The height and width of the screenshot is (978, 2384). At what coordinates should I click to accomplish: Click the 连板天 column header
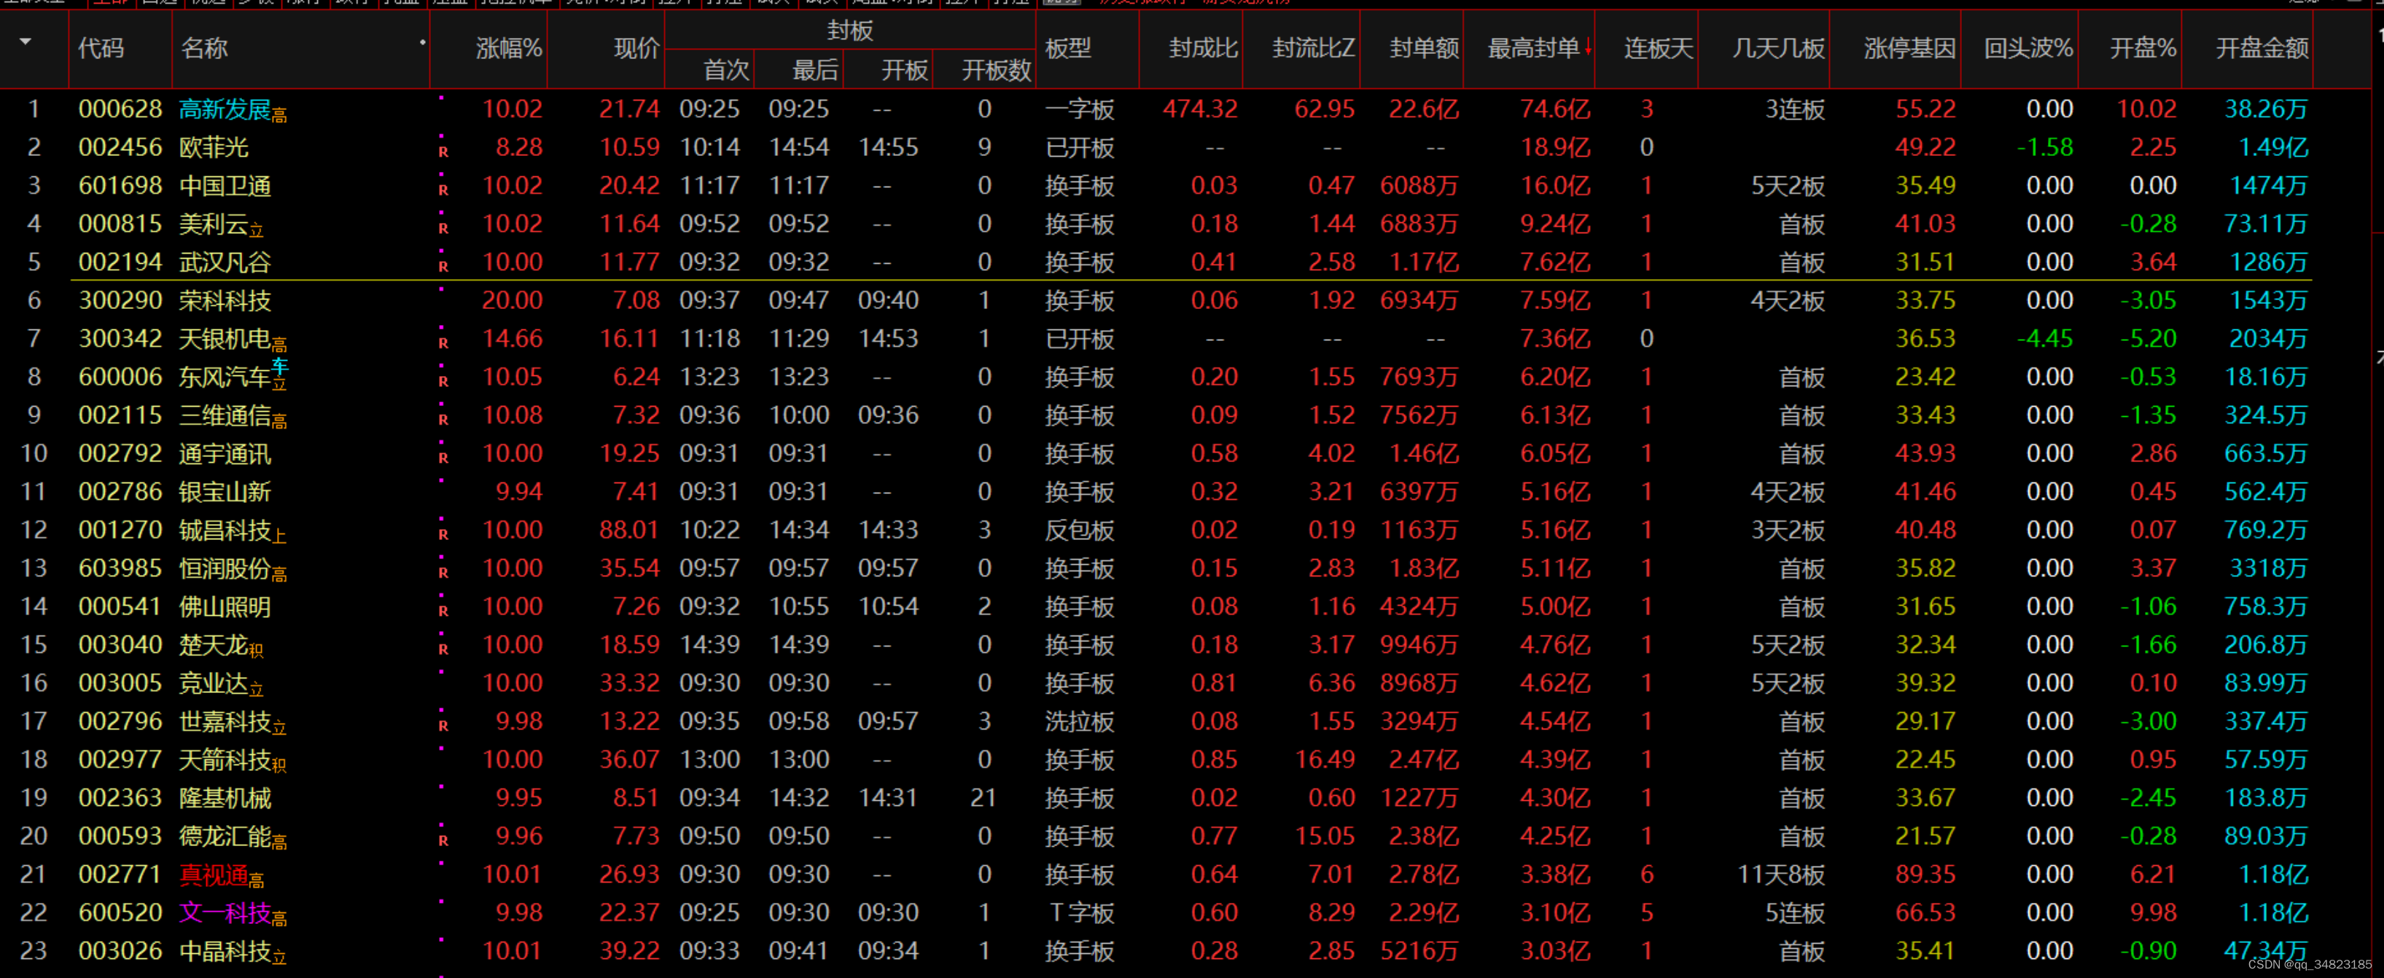coord(1658,48)
